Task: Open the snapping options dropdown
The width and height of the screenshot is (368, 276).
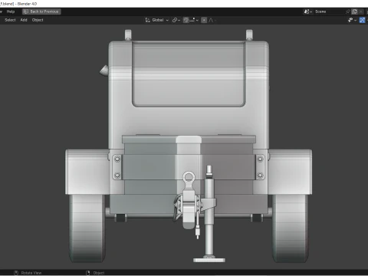Action: (194, 20)
